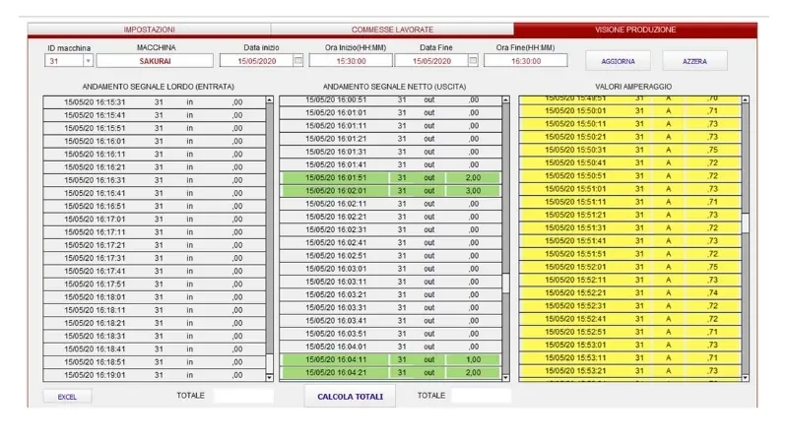788x443 pixels.
Task: Select the green row 15/05/20 16:04:21
Action: click(x=390, y=373)
